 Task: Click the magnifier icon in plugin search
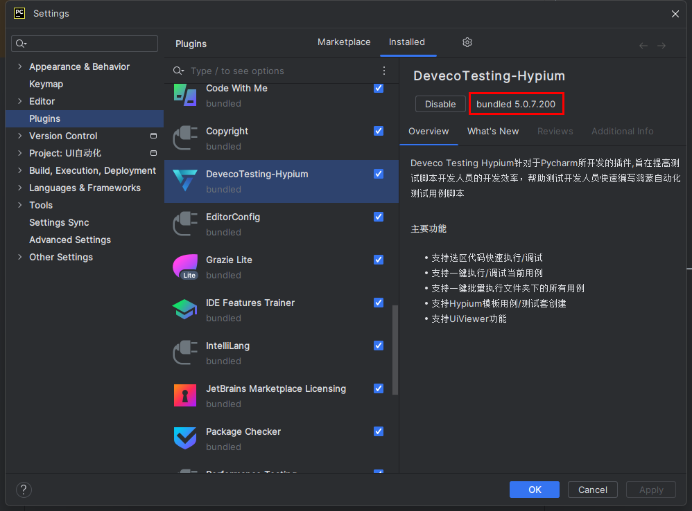178,71
